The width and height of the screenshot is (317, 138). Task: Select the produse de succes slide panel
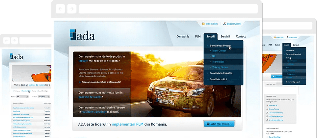102,95
